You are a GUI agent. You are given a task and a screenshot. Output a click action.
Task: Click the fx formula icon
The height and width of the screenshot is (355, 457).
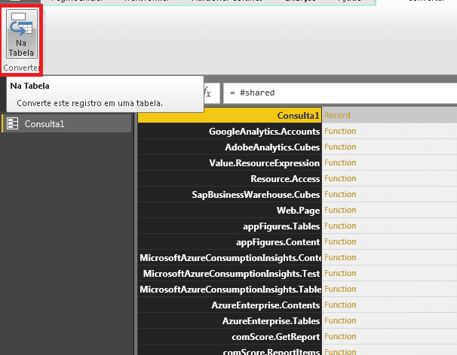(207, 93)
